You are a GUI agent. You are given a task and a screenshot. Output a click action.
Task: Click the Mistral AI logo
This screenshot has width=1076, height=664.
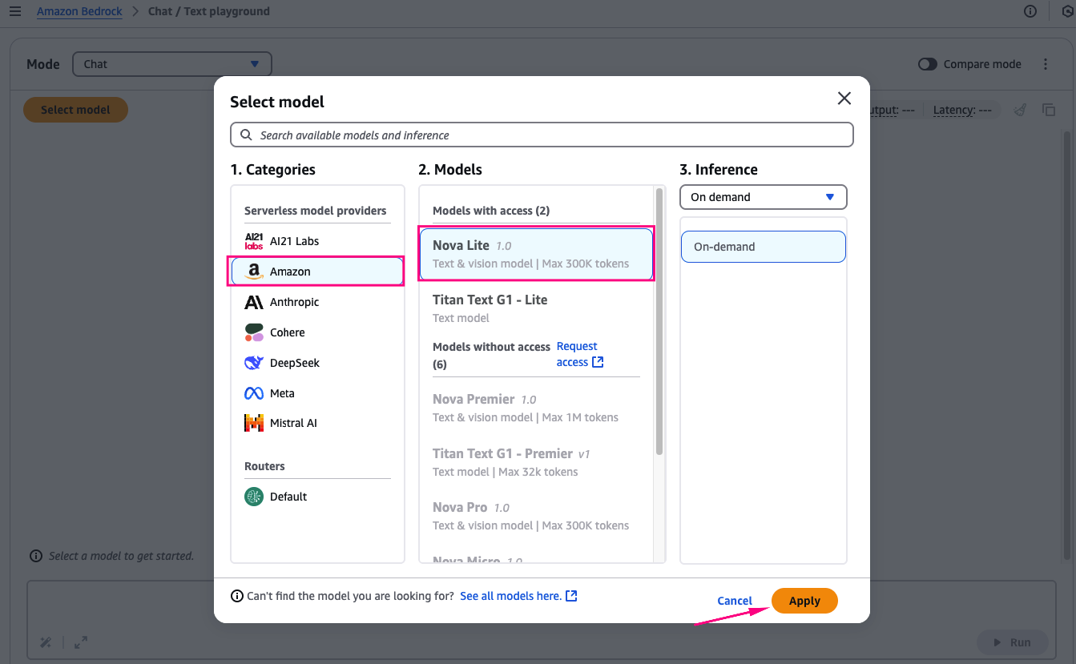254,423
